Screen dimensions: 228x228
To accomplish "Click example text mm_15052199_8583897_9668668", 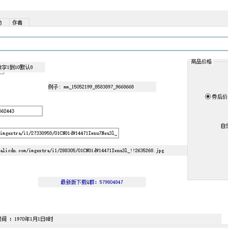I will point(99,87).
